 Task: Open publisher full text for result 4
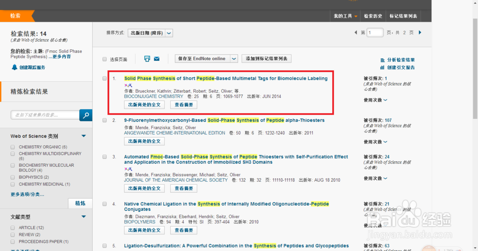pos(144,230)
